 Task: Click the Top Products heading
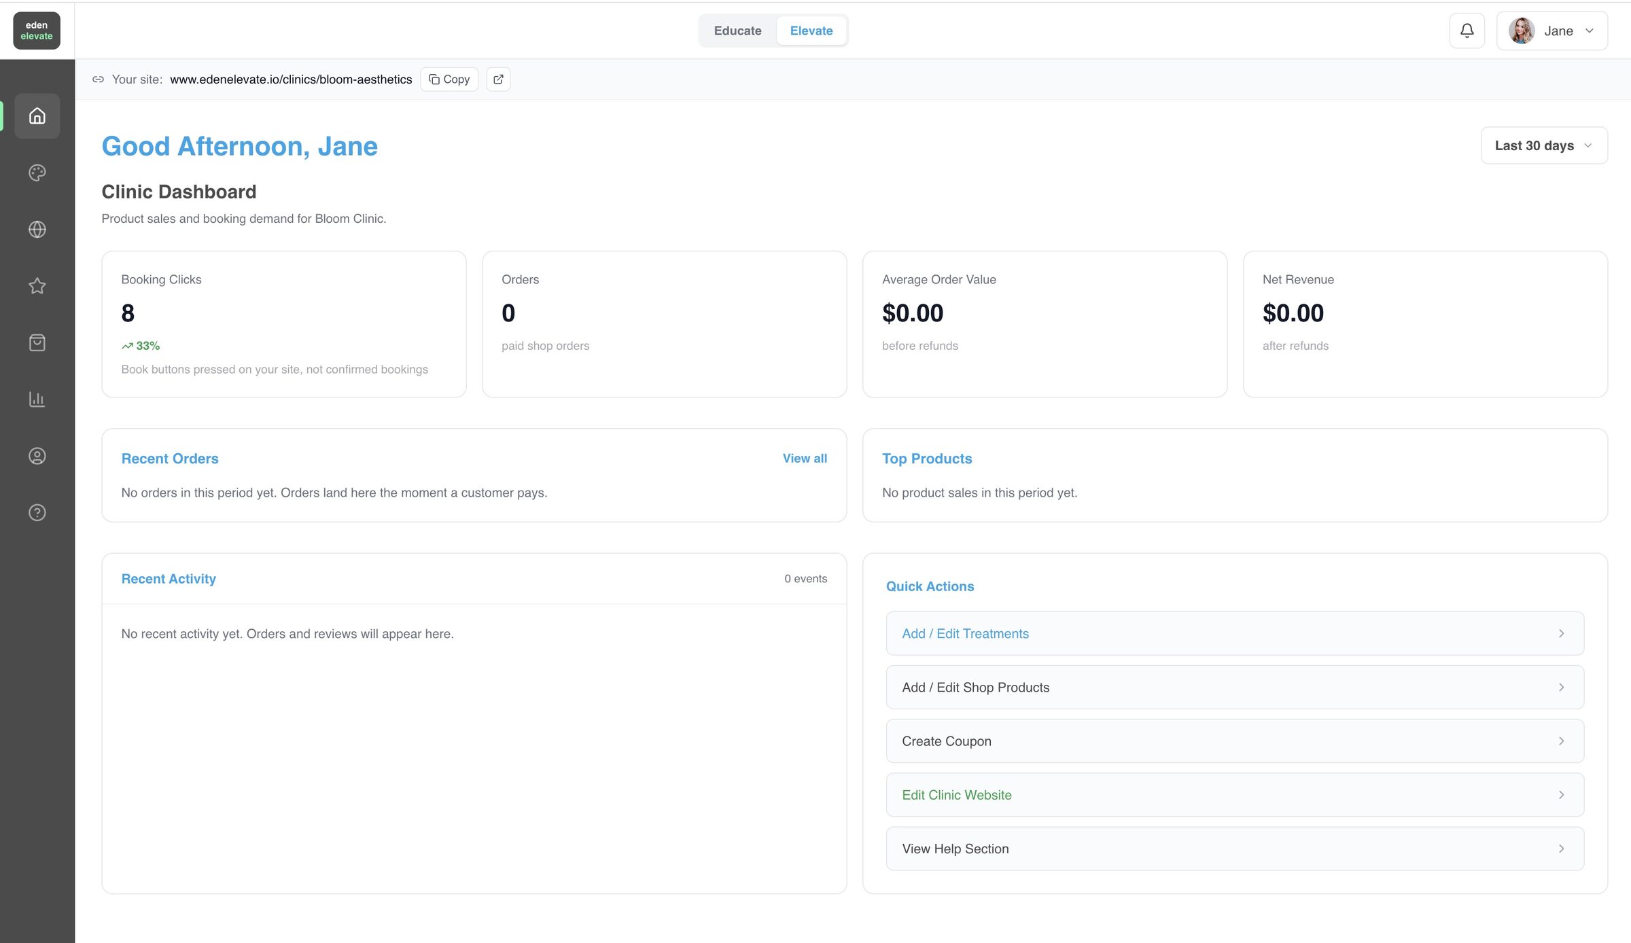pos(927,459)
